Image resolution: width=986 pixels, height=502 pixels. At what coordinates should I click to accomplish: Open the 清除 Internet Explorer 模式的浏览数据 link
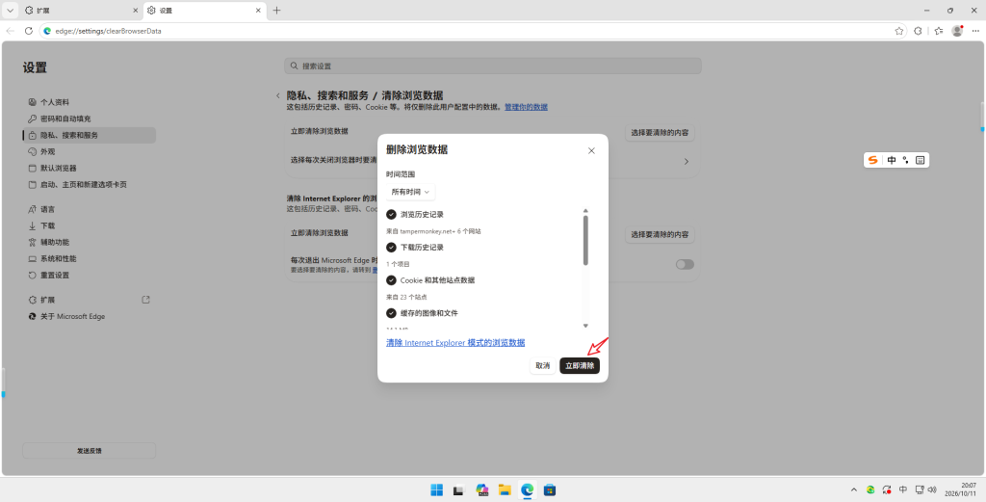click(455, 343)
